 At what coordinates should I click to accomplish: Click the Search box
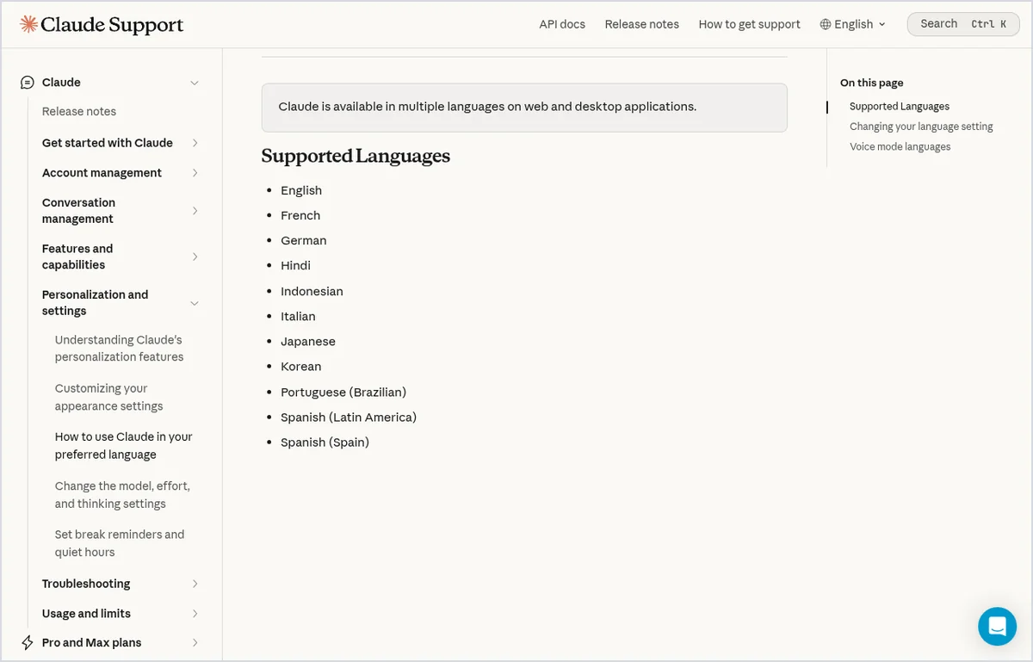pyautogui.click(x=963, y=24)
